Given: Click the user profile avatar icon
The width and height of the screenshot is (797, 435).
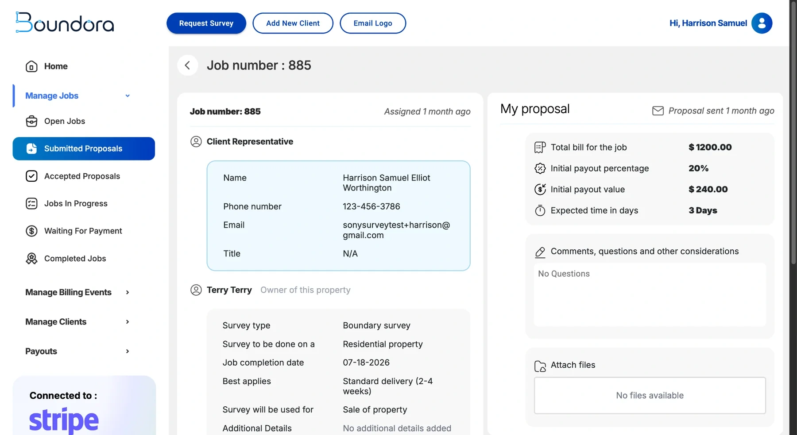Looking at the screenshot, I should 762,23.
